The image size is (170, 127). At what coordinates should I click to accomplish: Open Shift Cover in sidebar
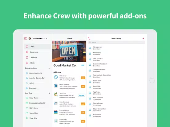click(37, 108)
